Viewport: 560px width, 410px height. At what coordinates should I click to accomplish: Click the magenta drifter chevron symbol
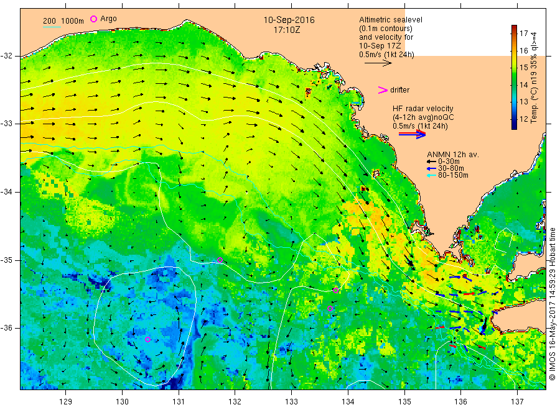tap(383, 90)
